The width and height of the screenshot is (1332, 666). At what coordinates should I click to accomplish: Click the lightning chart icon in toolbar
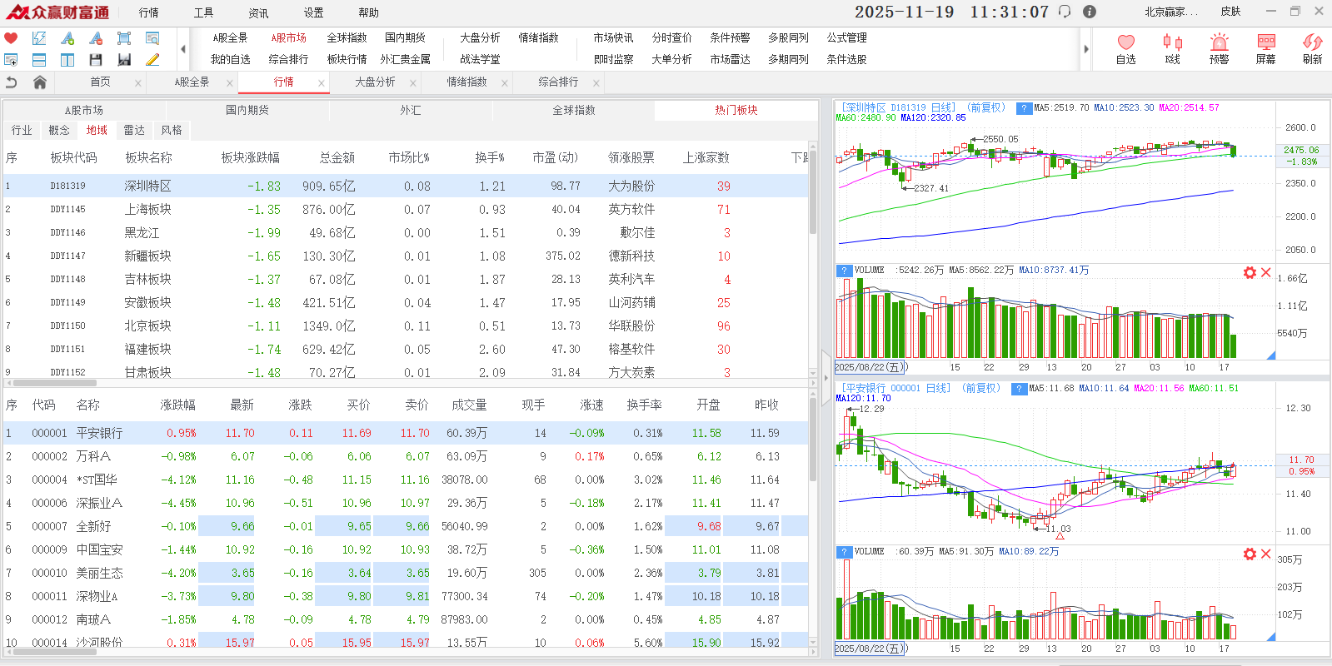coord(39,38)
